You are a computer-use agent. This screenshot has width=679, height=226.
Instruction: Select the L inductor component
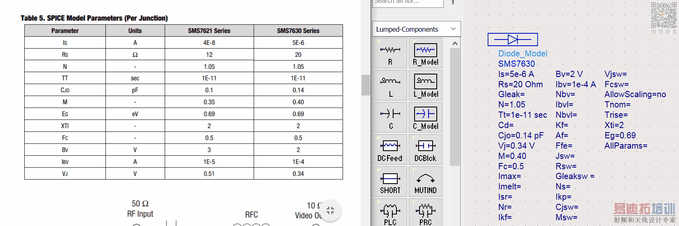coord(390,85)
